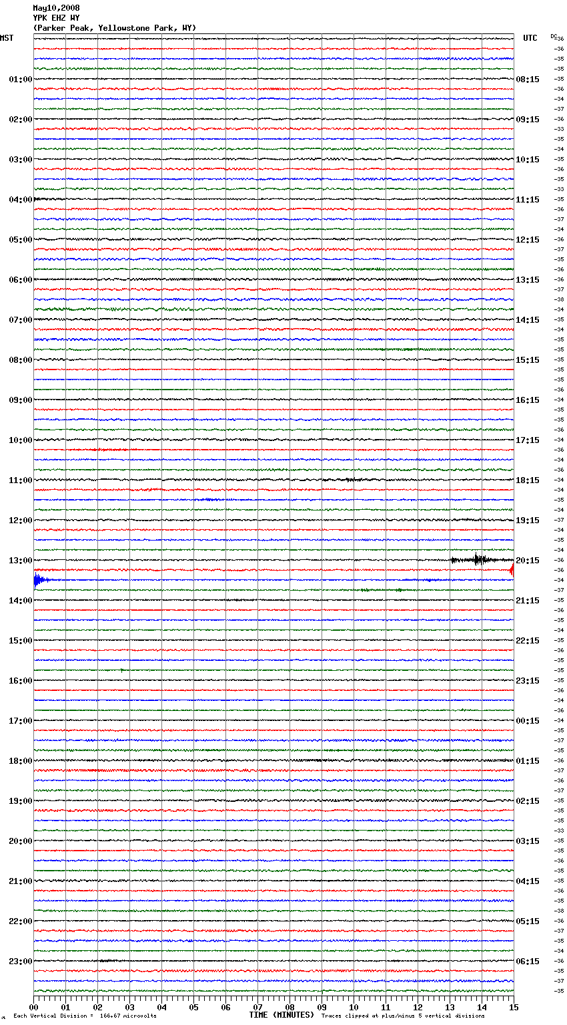Select the 03:00 MST time label
Screen dimensions: 567x1025
pos(20,160)
